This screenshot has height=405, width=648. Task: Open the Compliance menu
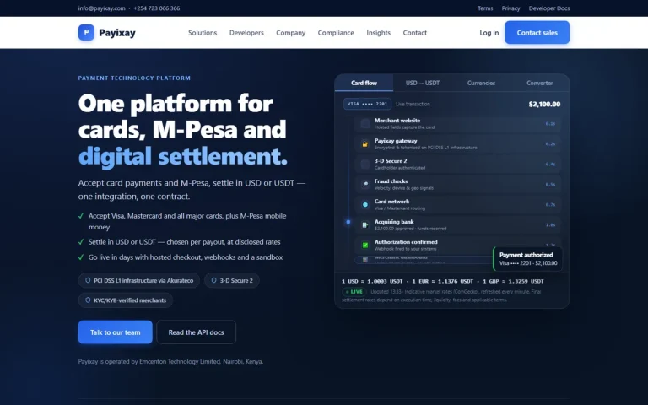click(336, 33)
